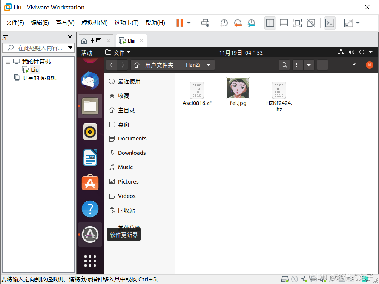
Task: Open the Ubuntu 活动 overview
Action: click(x=87, y=52)
